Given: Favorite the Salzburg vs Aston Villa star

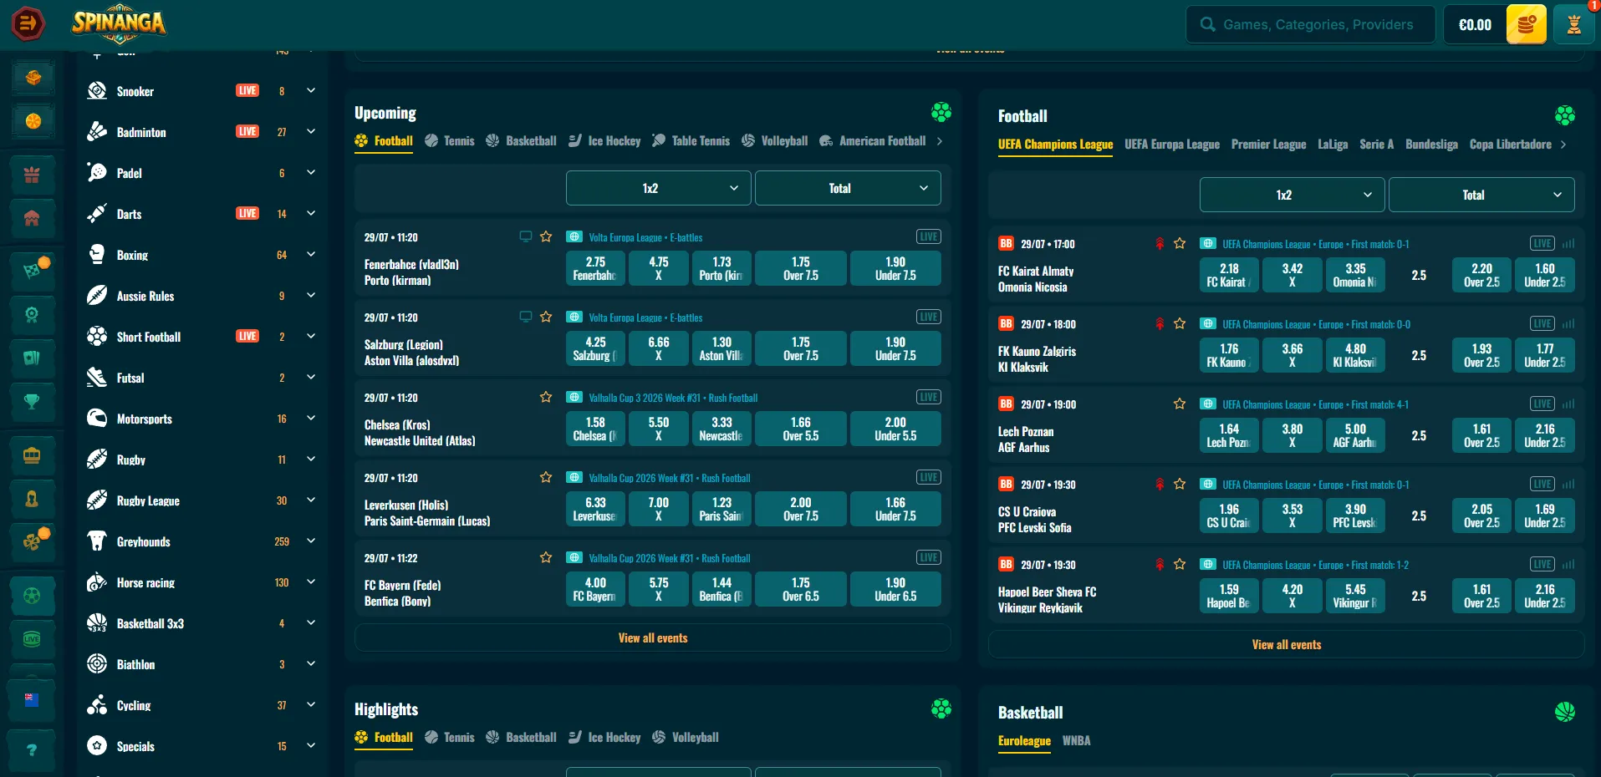Looking at the screenshot, I should [546, 317].
